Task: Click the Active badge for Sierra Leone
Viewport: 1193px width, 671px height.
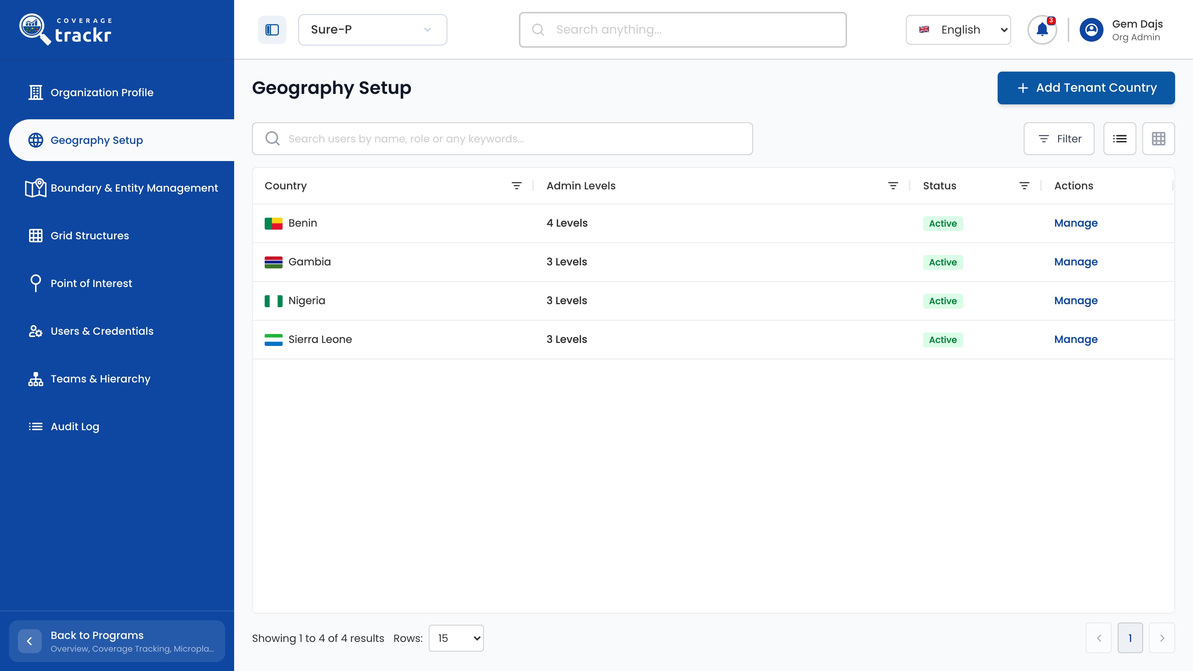Action: (x=942, y=340)
